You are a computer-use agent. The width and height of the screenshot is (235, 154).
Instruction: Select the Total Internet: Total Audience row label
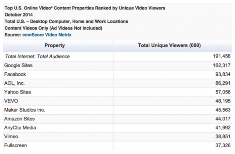pos(38,56)
